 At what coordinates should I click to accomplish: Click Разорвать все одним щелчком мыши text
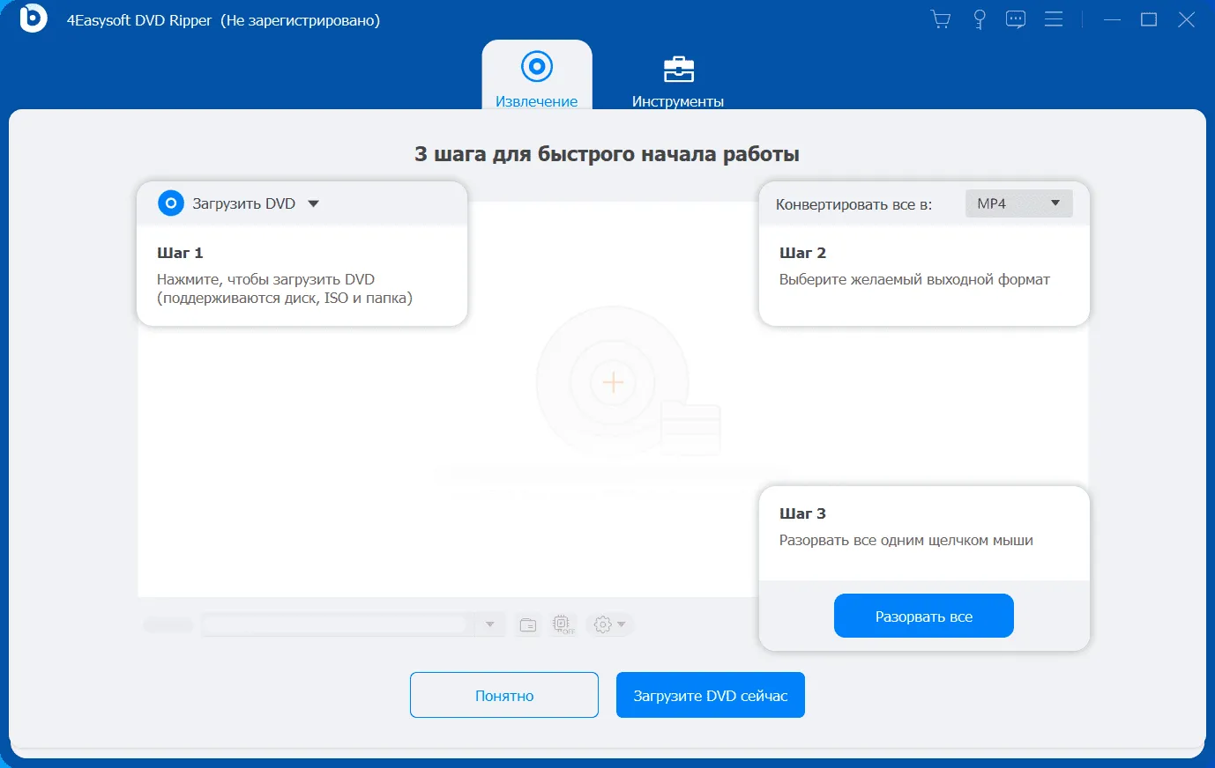(906, 540)
